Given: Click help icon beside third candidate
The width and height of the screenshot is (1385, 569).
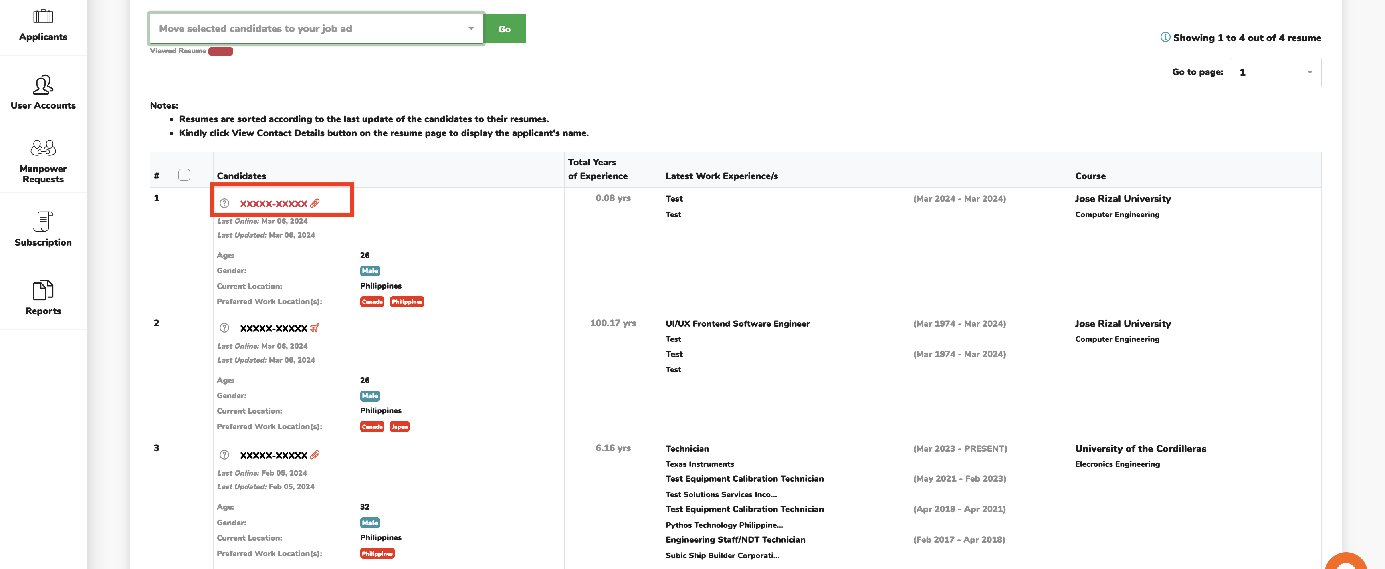Looking at the screenshot, I should click(x=224, y=455).
